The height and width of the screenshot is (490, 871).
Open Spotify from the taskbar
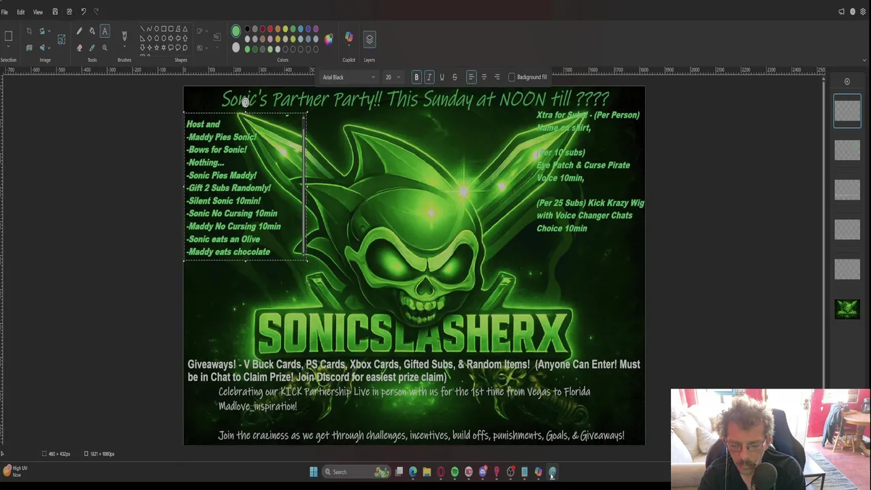(x=455, y=472)
